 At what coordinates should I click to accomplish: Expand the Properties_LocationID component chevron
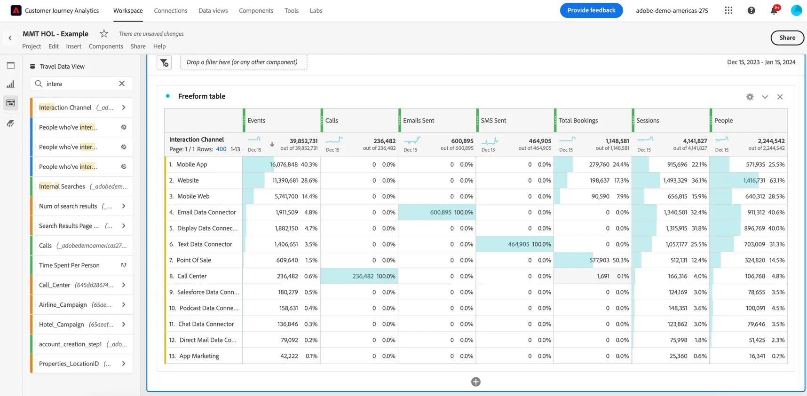click(124, 364)
